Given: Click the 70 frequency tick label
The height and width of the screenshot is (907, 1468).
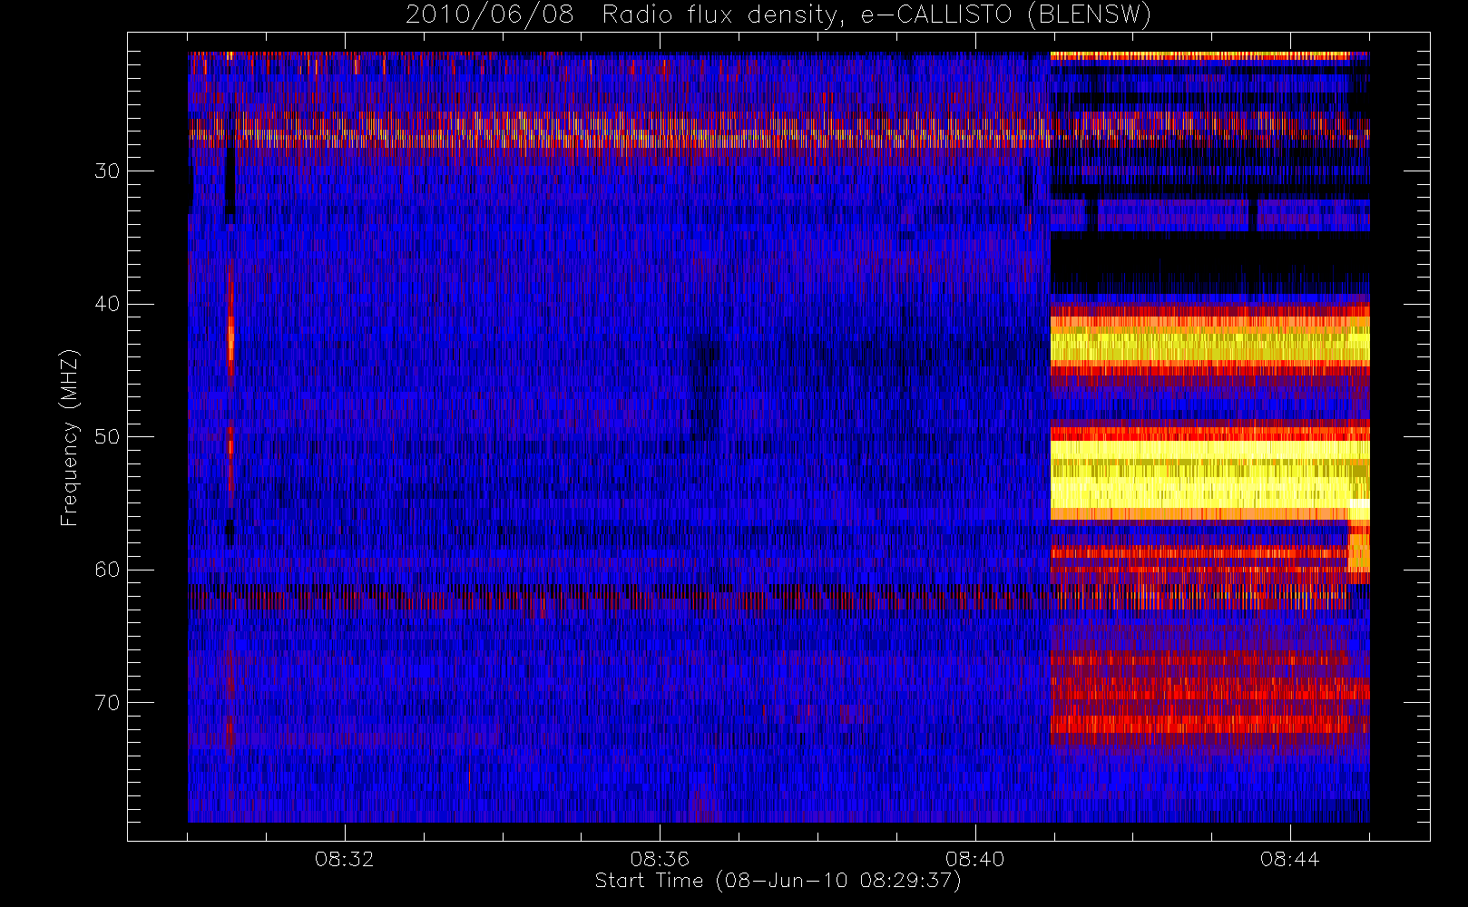Looking at the screenshot, I should 106,703.
